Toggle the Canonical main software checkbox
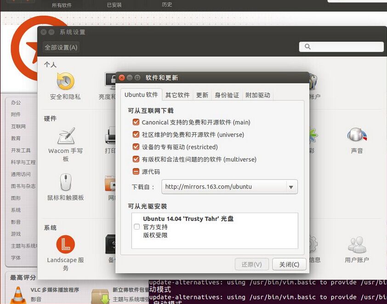Screen dimensions: 387x304 [136, 122]
